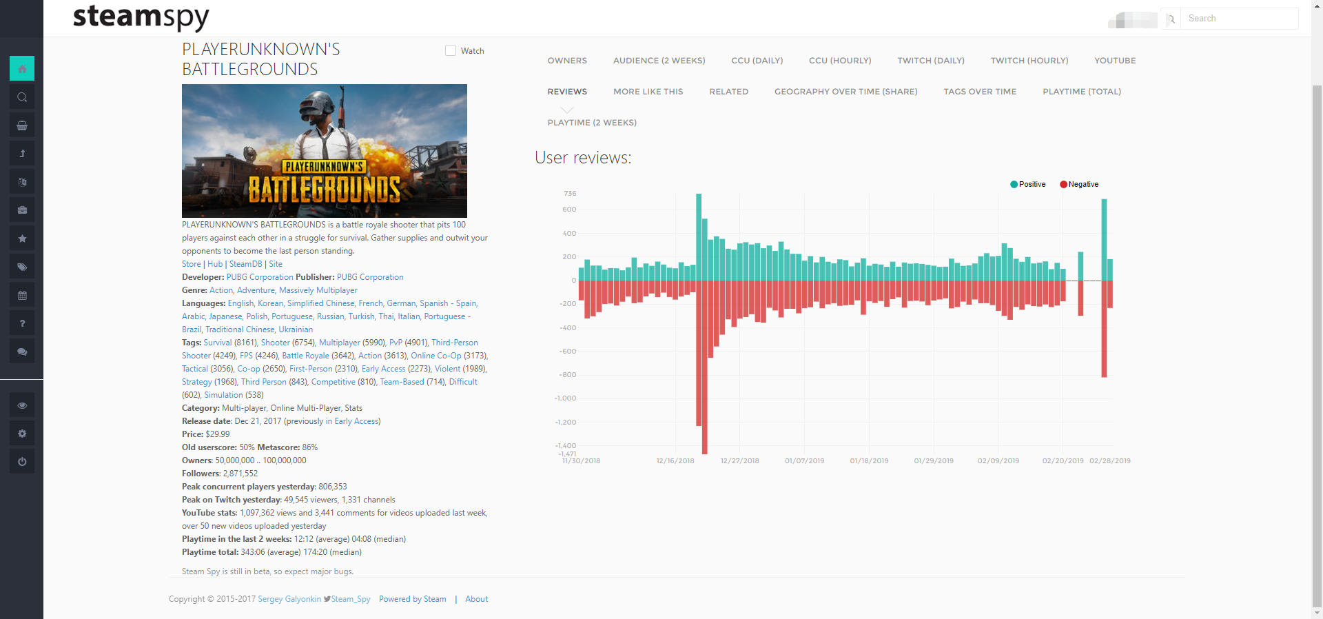Screen dimensions: 1323x619
Task: Open the About footer link
Action: [x=477, y=599]
